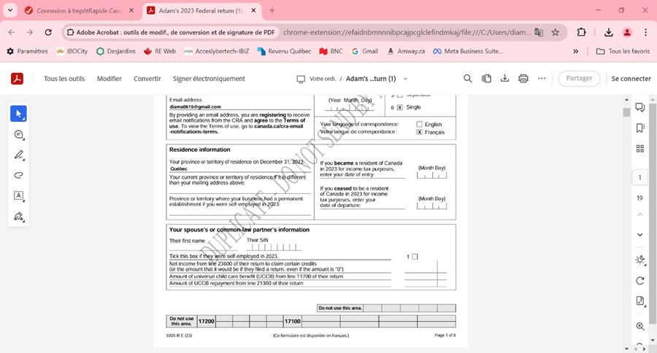
Task: Open Desjardins bookmark
Action: pyautogui.click(x=116, y=51)
